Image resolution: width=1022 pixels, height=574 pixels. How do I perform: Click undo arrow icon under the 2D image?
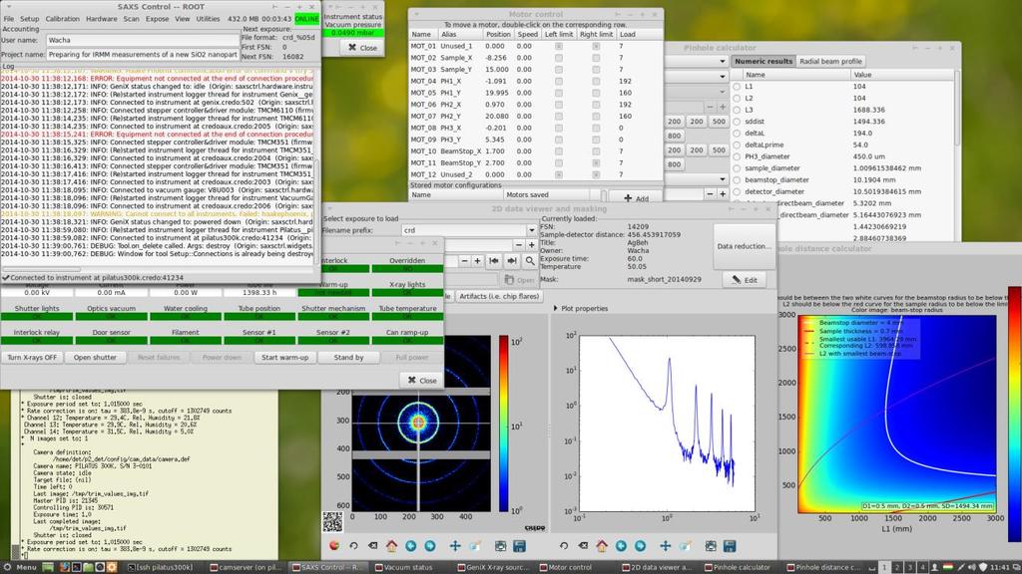point(353,546)
